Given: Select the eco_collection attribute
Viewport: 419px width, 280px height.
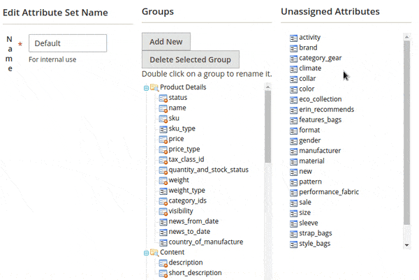Looking at the screenshot, I should (320, 100).
